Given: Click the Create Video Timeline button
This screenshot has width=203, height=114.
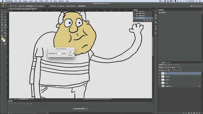Looking at the screenshot, I should 80,109.
